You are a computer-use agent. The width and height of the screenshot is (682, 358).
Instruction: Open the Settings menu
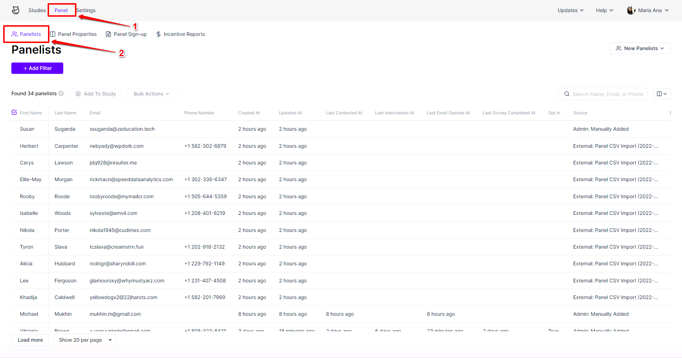click(x=86, y=10)
